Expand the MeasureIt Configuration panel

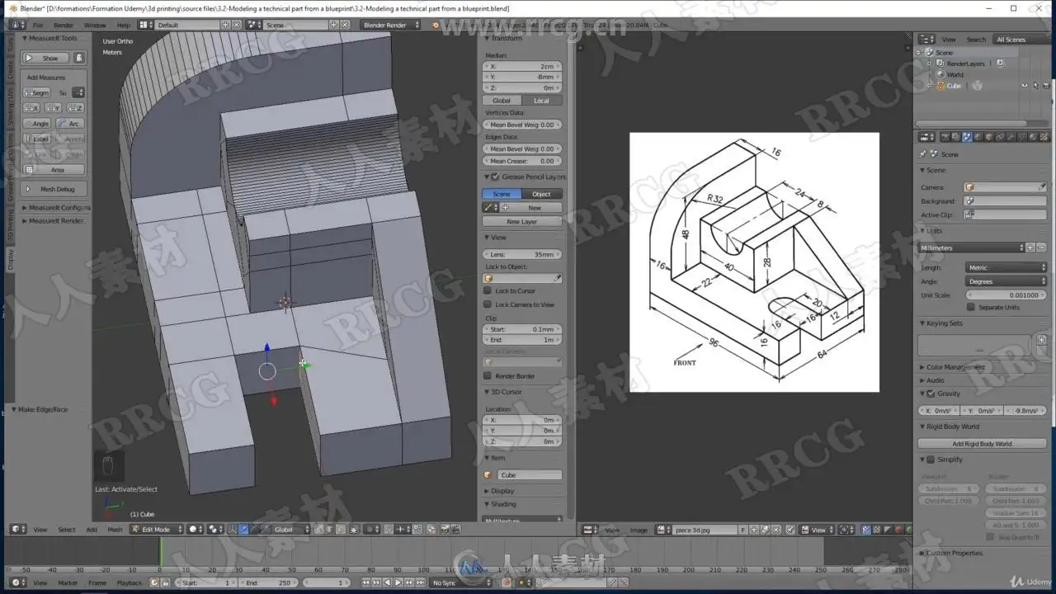56,208
